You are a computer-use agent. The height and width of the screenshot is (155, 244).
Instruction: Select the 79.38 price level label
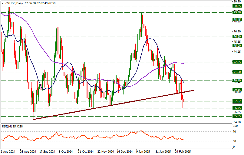[237, 12]
